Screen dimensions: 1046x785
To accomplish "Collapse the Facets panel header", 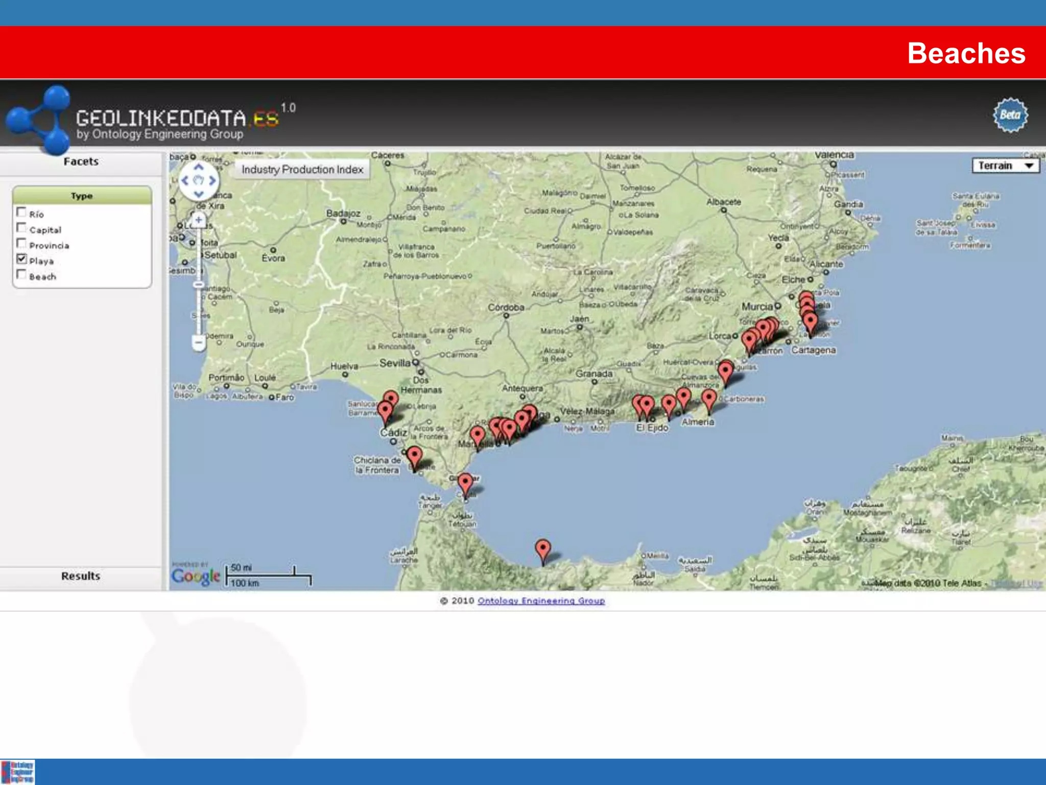I will (x=81, y=162).
